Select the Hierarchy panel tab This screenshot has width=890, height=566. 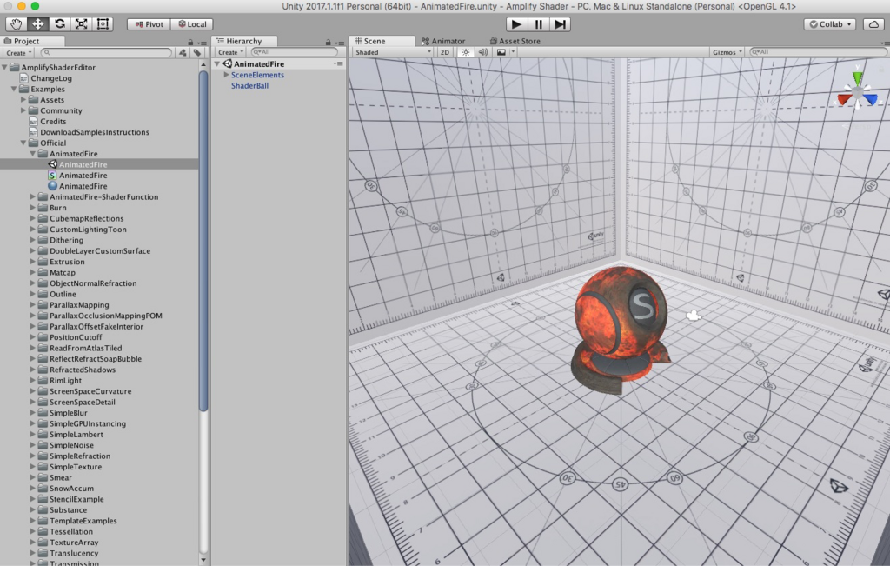(x=244, y=41)
